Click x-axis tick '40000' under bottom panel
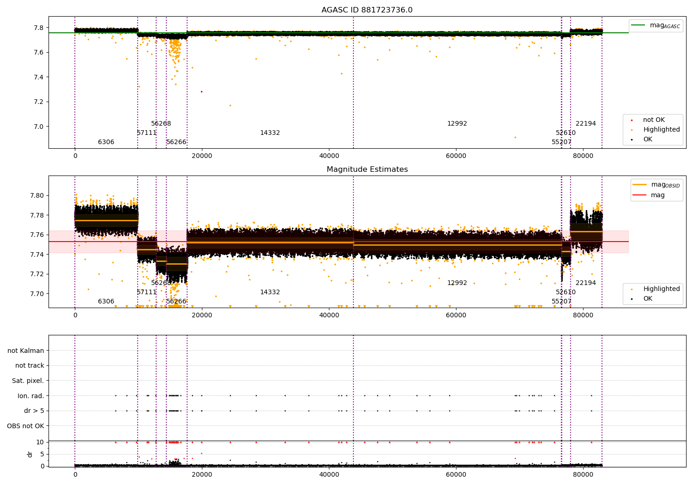Viewport: 693px width, 485px height. click(329, 475)
